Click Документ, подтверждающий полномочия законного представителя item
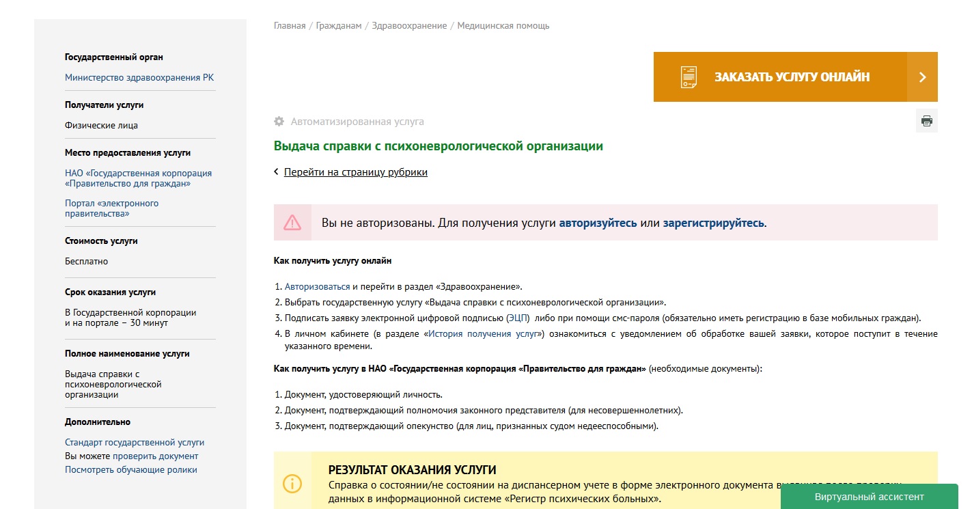Viewport: 972px width, 509px height. tap(484, 411)
